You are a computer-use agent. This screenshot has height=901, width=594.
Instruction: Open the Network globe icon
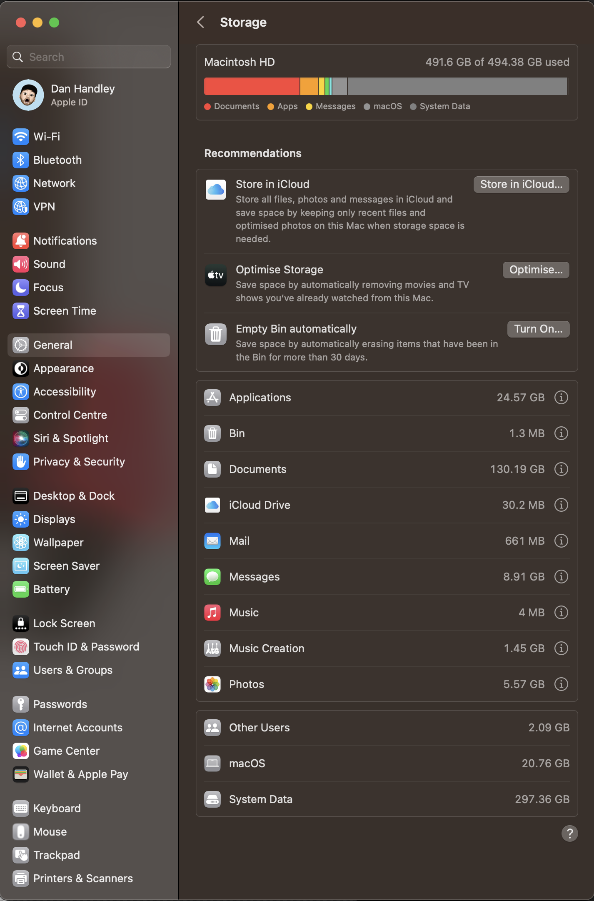(20, 183)
